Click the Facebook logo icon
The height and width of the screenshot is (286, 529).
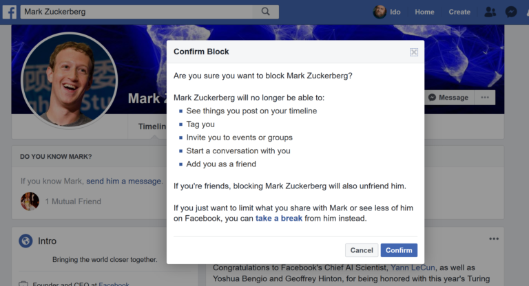10,12
